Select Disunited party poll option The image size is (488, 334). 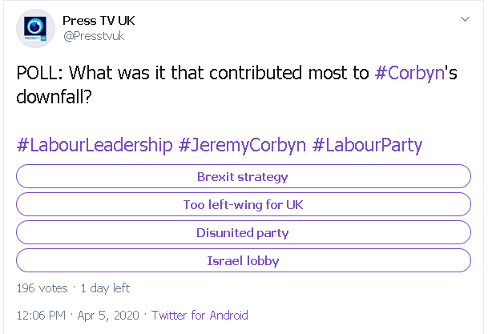point(243,232)
